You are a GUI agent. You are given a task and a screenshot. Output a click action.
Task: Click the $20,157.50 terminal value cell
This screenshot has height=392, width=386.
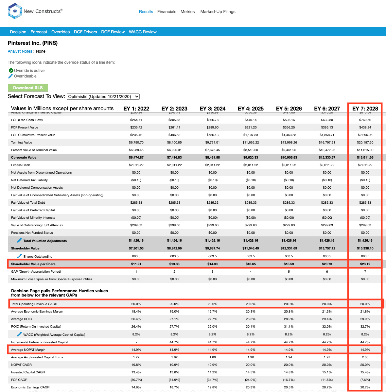coord(365,143)
